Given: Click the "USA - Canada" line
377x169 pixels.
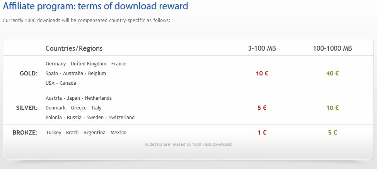Looking at the screenshot, I should coord(61,83).
